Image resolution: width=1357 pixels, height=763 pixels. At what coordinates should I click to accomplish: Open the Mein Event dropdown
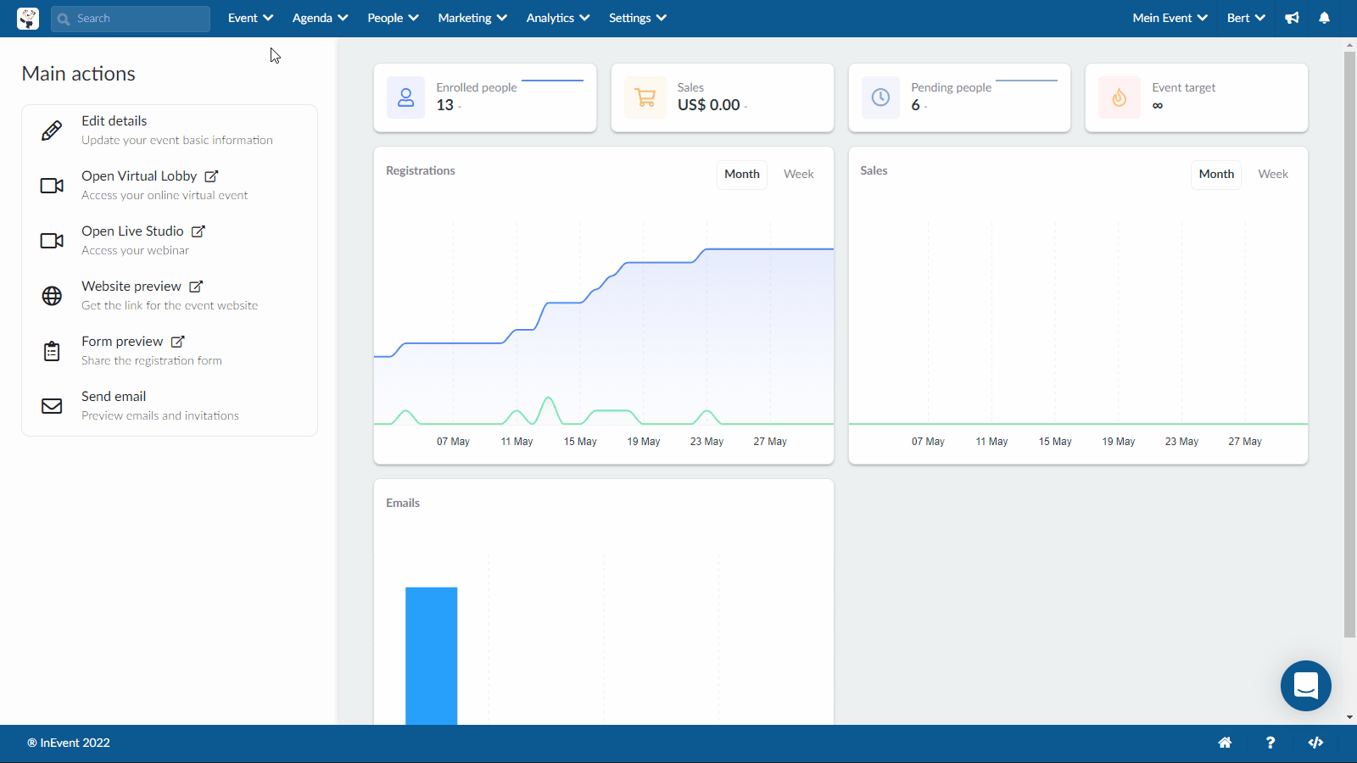click(1170, 18)
